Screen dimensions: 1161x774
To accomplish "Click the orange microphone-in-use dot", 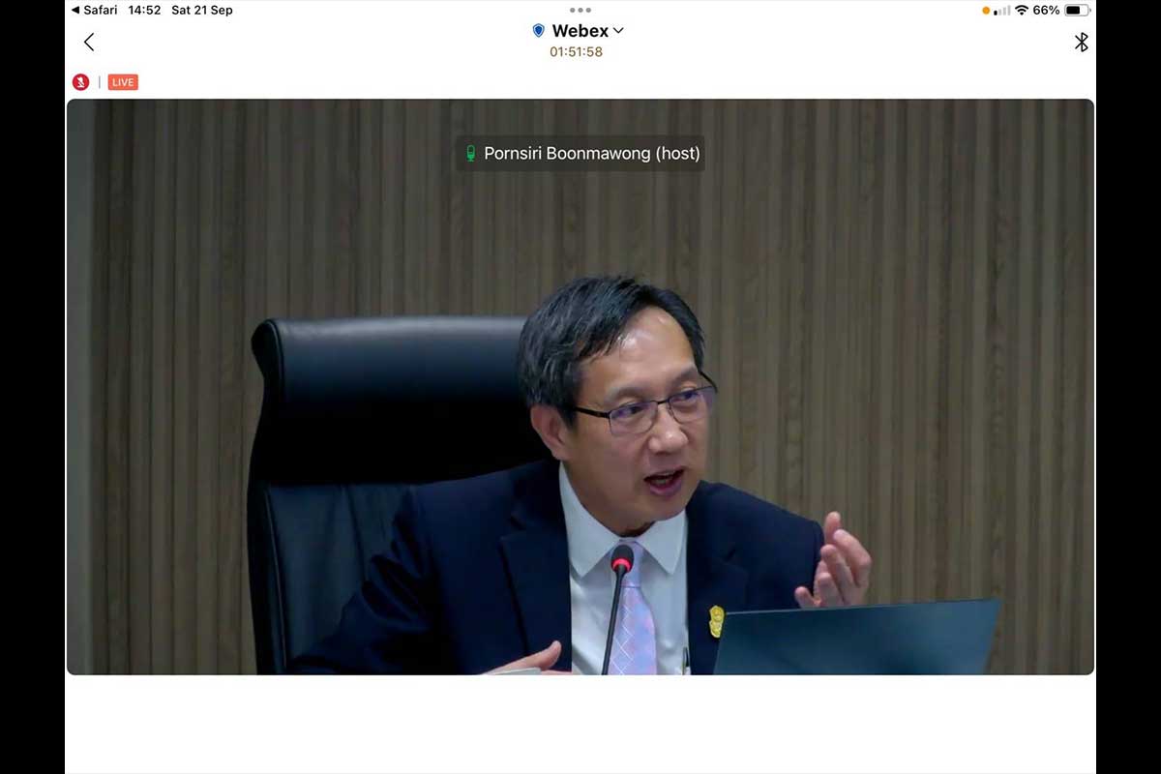I will (x=986, y=11).
